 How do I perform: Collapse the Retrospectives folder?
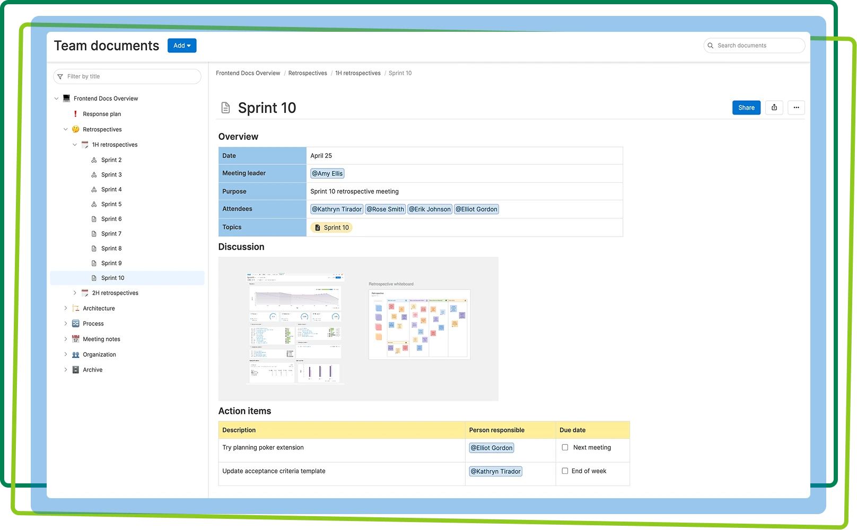(66, 129)
